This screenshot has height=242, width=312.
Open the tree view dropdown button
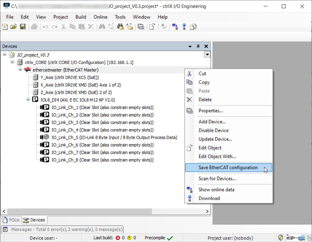tap(207, 54)
